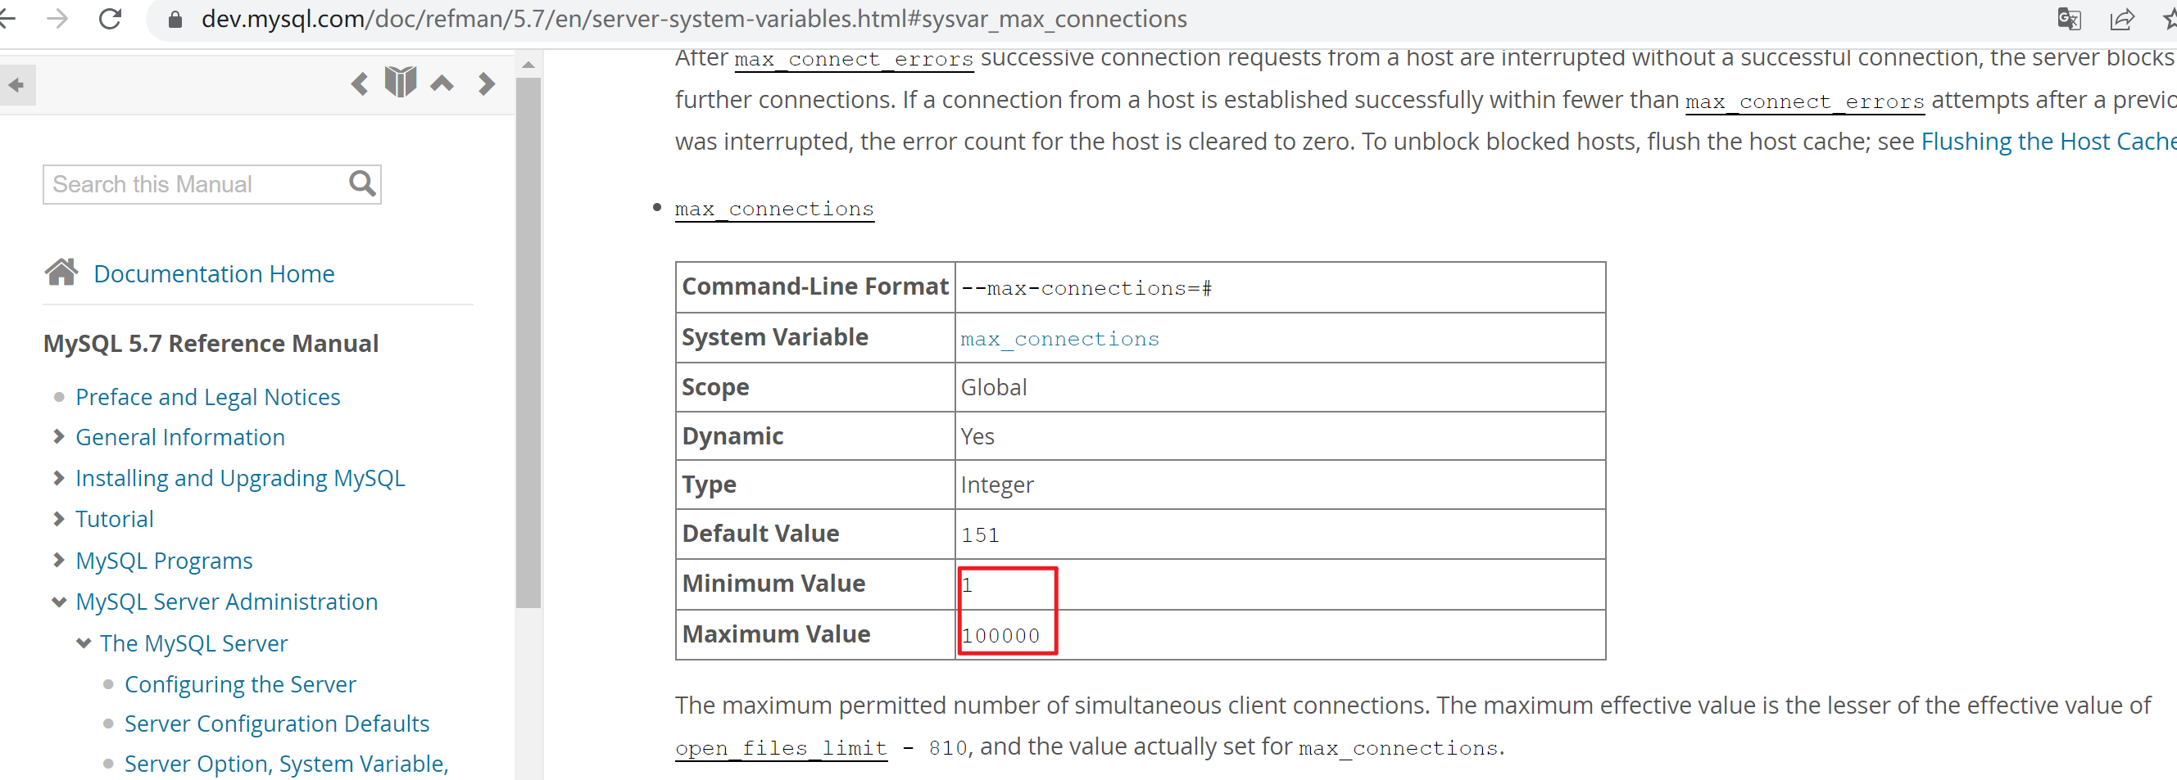Collapse the sidebar with left arrow button
Viewport: 2177px width, 780px height.
[x=16, y=84]
